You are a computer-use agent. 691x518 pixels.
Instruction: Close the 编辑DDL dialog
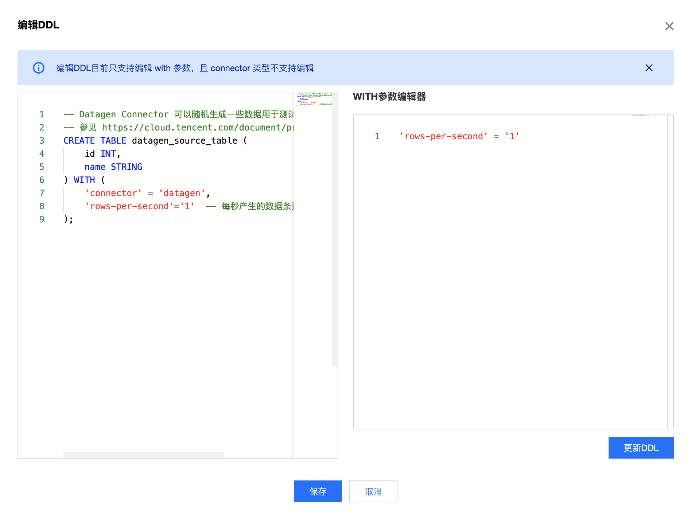[x=669, y=26]
